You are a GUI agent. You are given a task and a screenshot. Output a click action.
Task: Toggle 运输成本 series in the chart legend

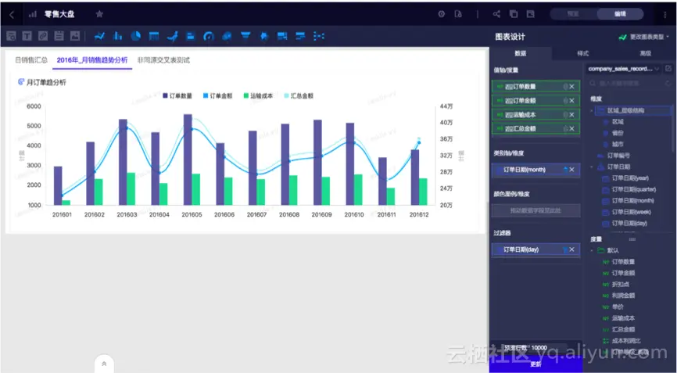point(258,96)
